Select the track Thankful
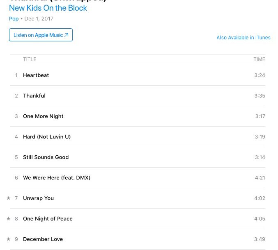This screenshot has width=278, height=250. point(138,96)
